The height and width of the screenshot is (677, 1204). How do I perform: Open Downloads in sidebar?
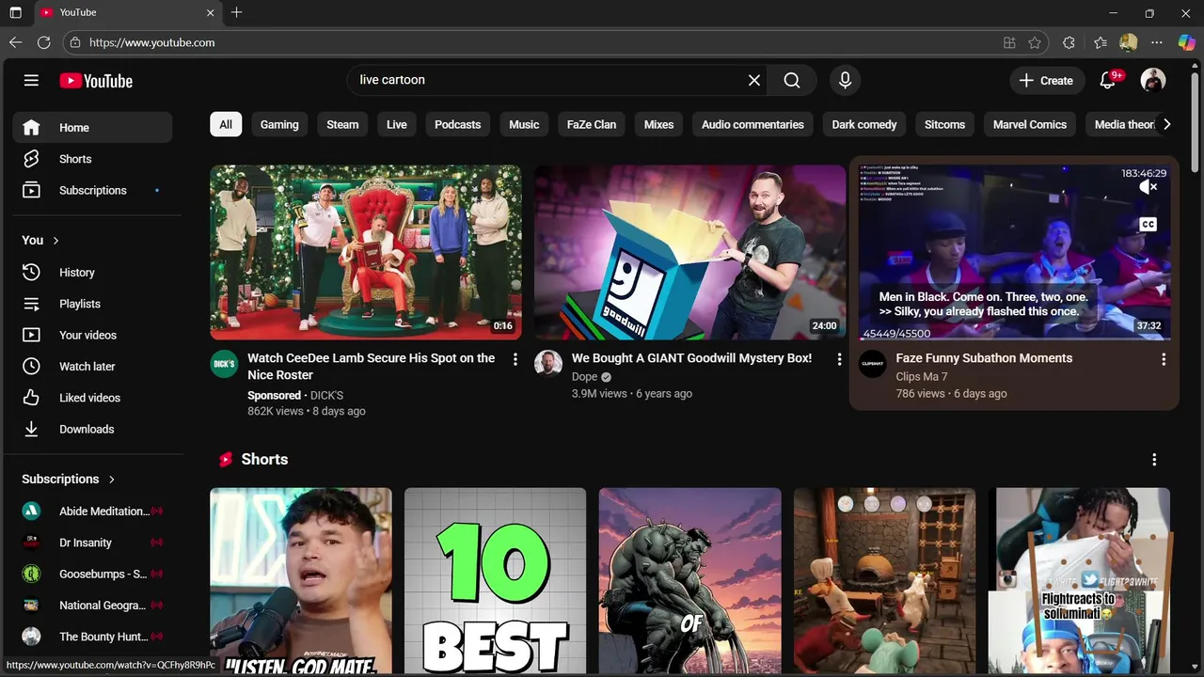92,429
